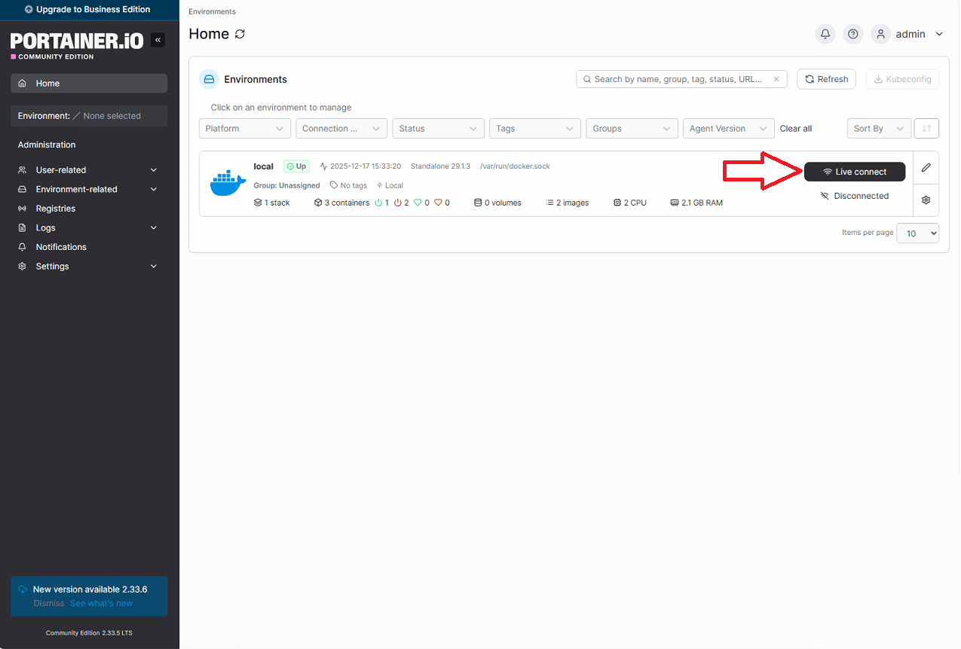Screen dimensions: 961x649
Task: Click the Docker whale logo
Action: pos(228,183)
